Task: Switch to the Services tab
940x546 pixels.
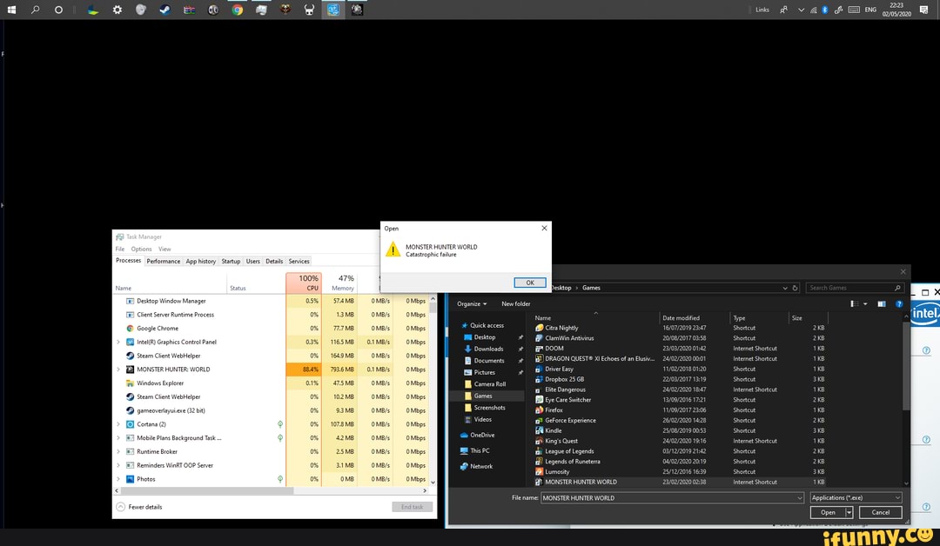Action: [x=299, y=262]
